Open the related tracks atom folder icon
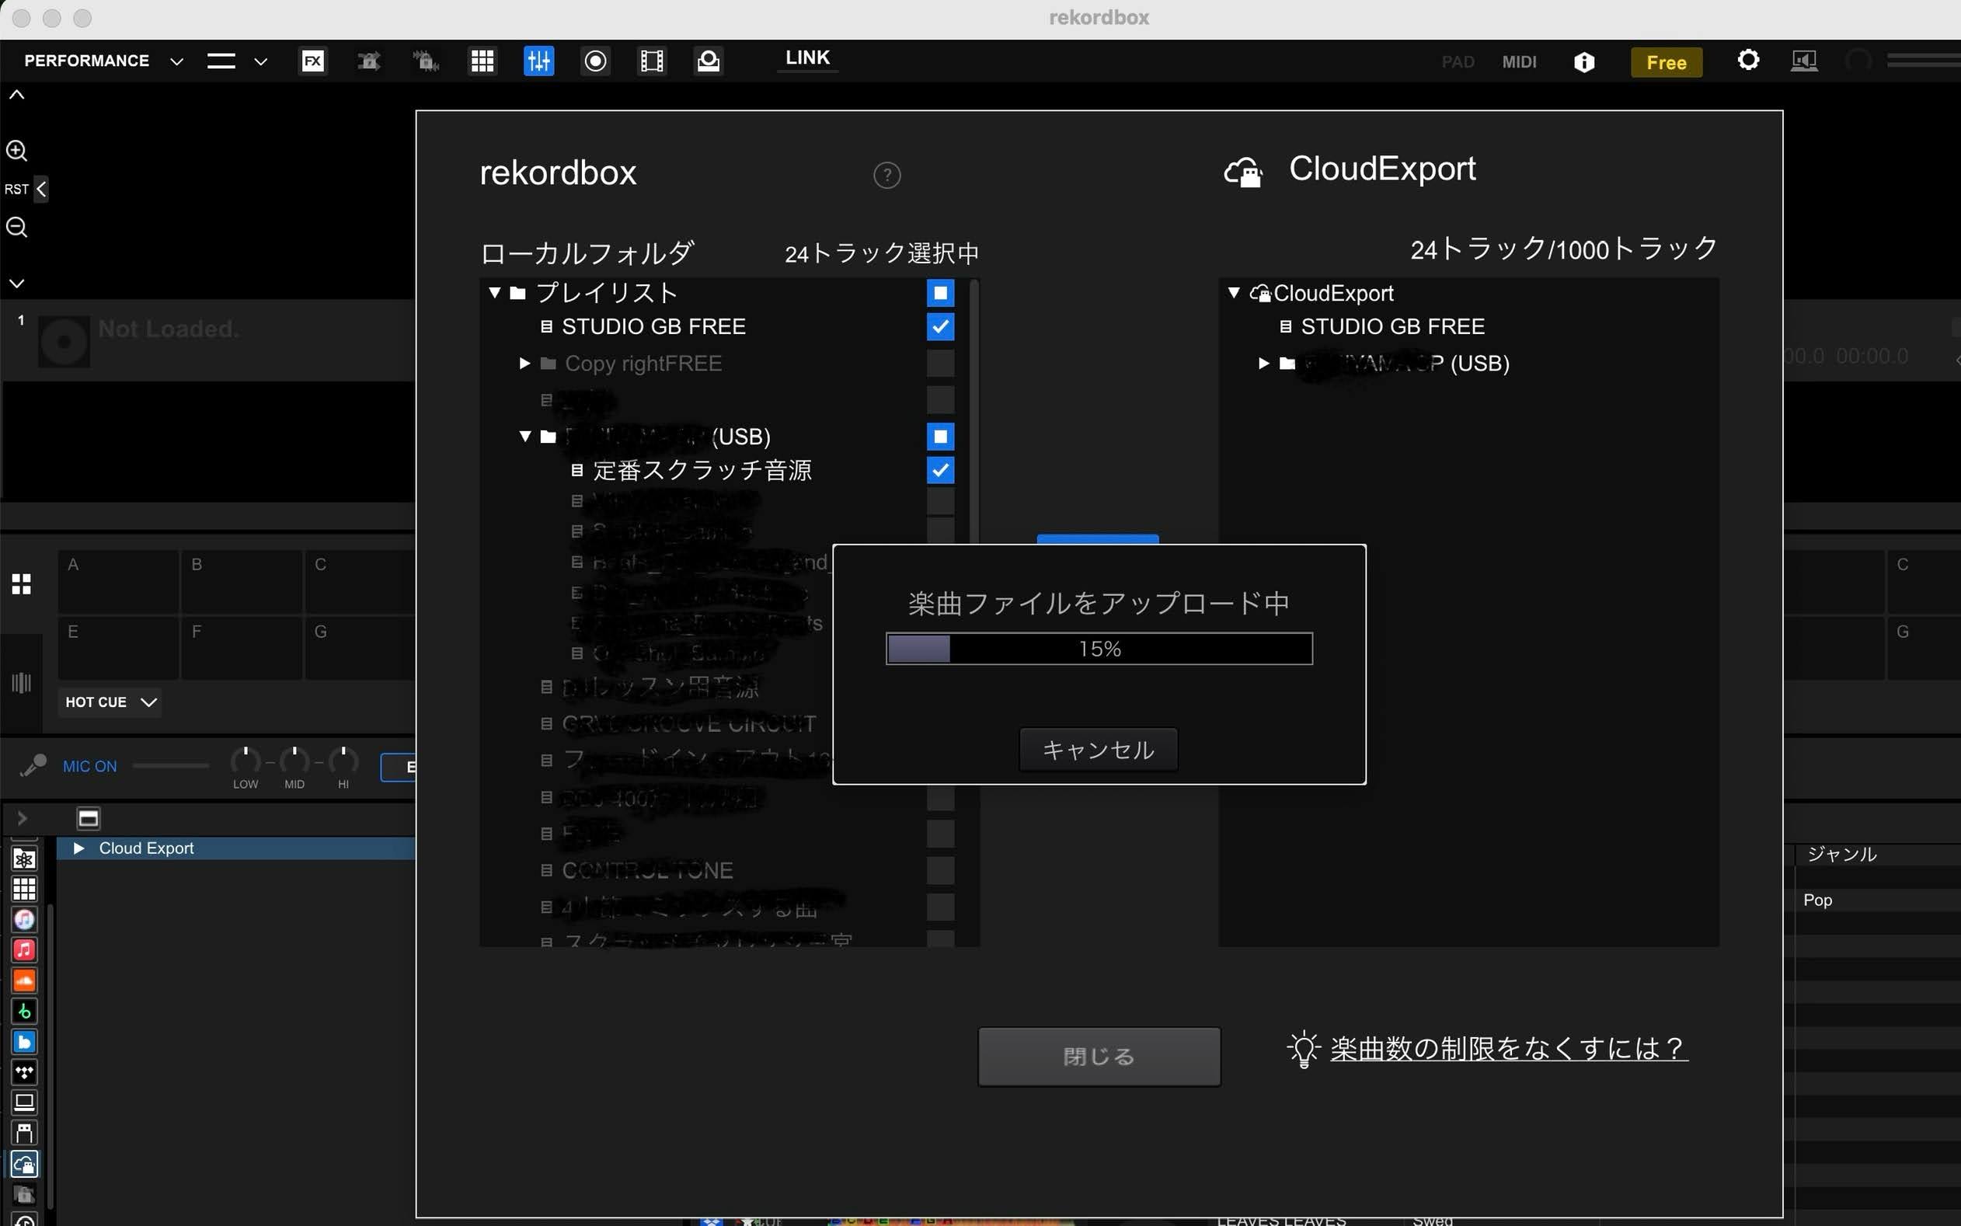1961x1226 pixels. (24, 859)
